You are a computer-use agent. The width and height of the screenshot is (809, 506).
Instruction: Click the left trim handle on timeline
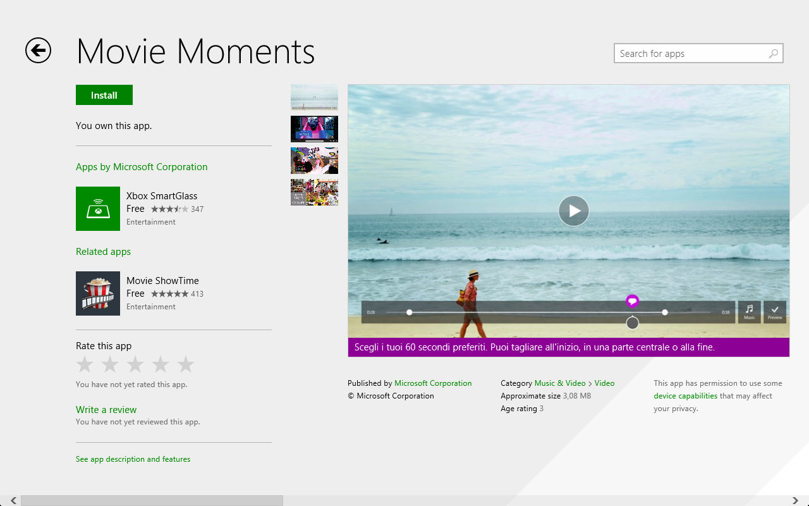(x=410, y=312)
